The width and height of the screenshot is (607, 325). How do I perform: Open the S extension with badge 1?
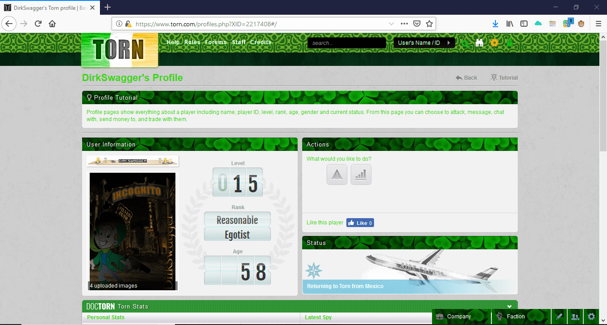(x=567, y=23)
